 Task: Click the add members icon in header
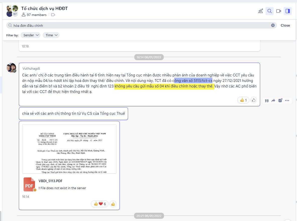pyautogui.click(x=261, y=11)
